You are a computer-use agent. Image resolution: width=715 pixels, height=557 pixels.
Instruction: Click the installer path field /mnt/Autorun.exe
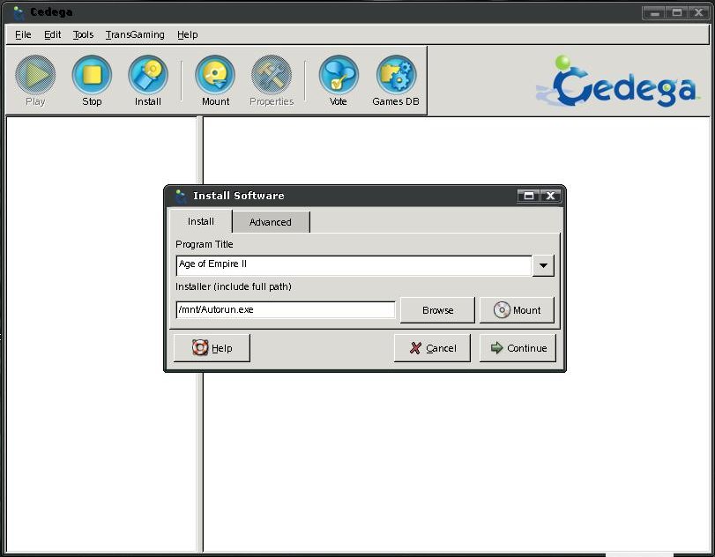tap(286, 310)
